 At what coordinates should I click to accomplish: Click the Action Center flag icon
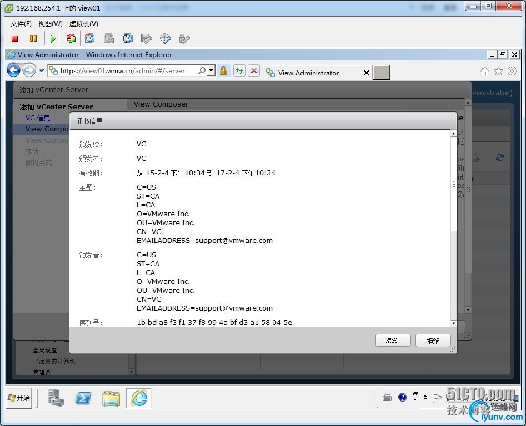(x=437, y=398)
